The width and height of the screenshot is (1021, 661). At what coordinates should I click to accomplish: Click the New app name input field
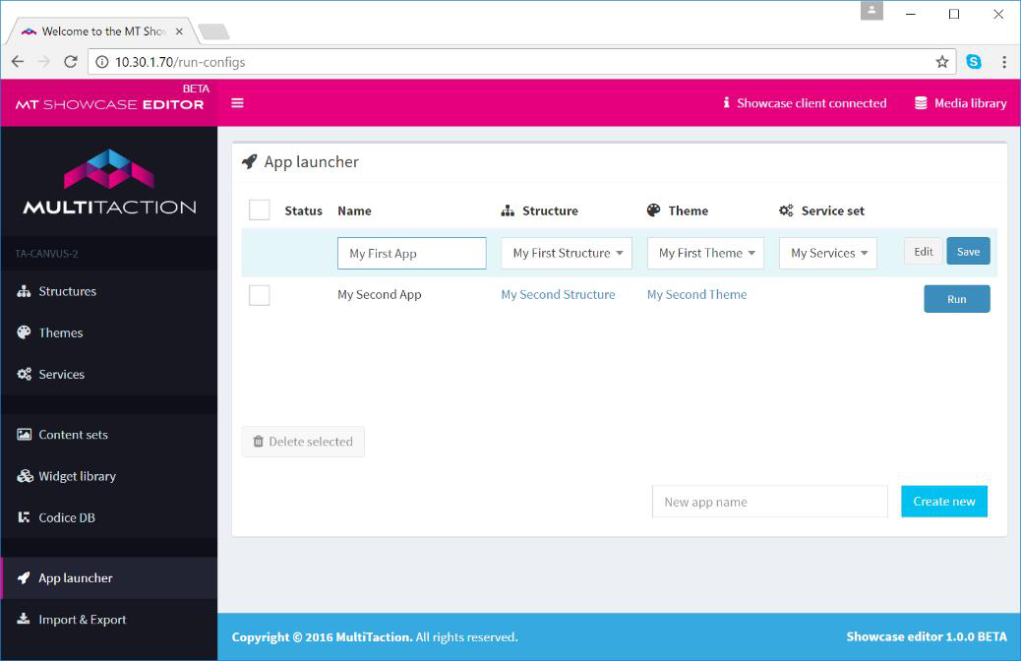point(769,502)
